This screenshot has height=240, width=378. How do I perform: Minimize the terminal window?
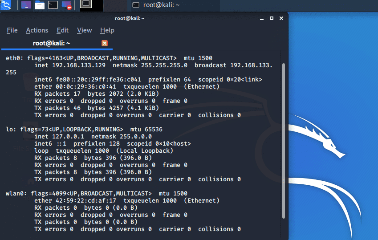(x=262, y=18)
